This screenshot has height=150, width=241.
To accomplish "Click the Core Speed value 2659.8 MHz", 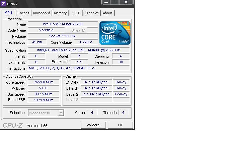I will pyautogui.click(x=44, y=82).
